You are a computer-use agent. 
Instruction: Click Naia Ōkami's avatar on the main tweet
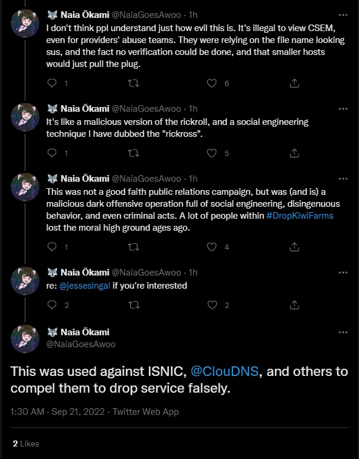tap(26, 338)
